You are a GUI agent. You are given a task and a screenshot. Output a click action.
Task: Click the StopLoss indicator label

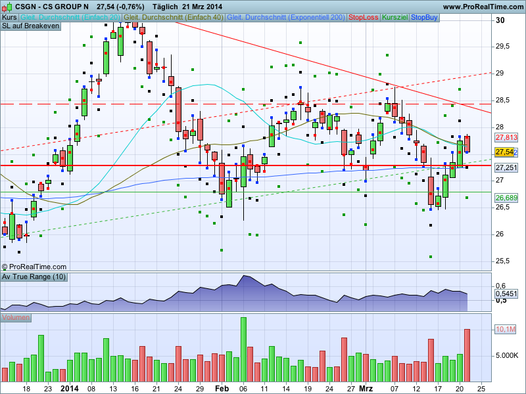(x=364, y=18)
